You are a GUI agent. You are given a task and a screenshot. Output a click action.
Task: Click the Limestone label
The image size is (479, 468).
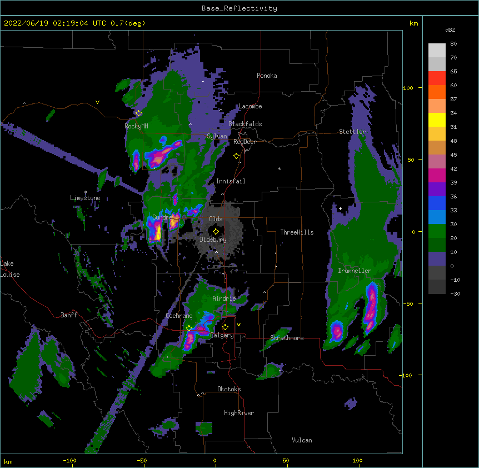85,198
